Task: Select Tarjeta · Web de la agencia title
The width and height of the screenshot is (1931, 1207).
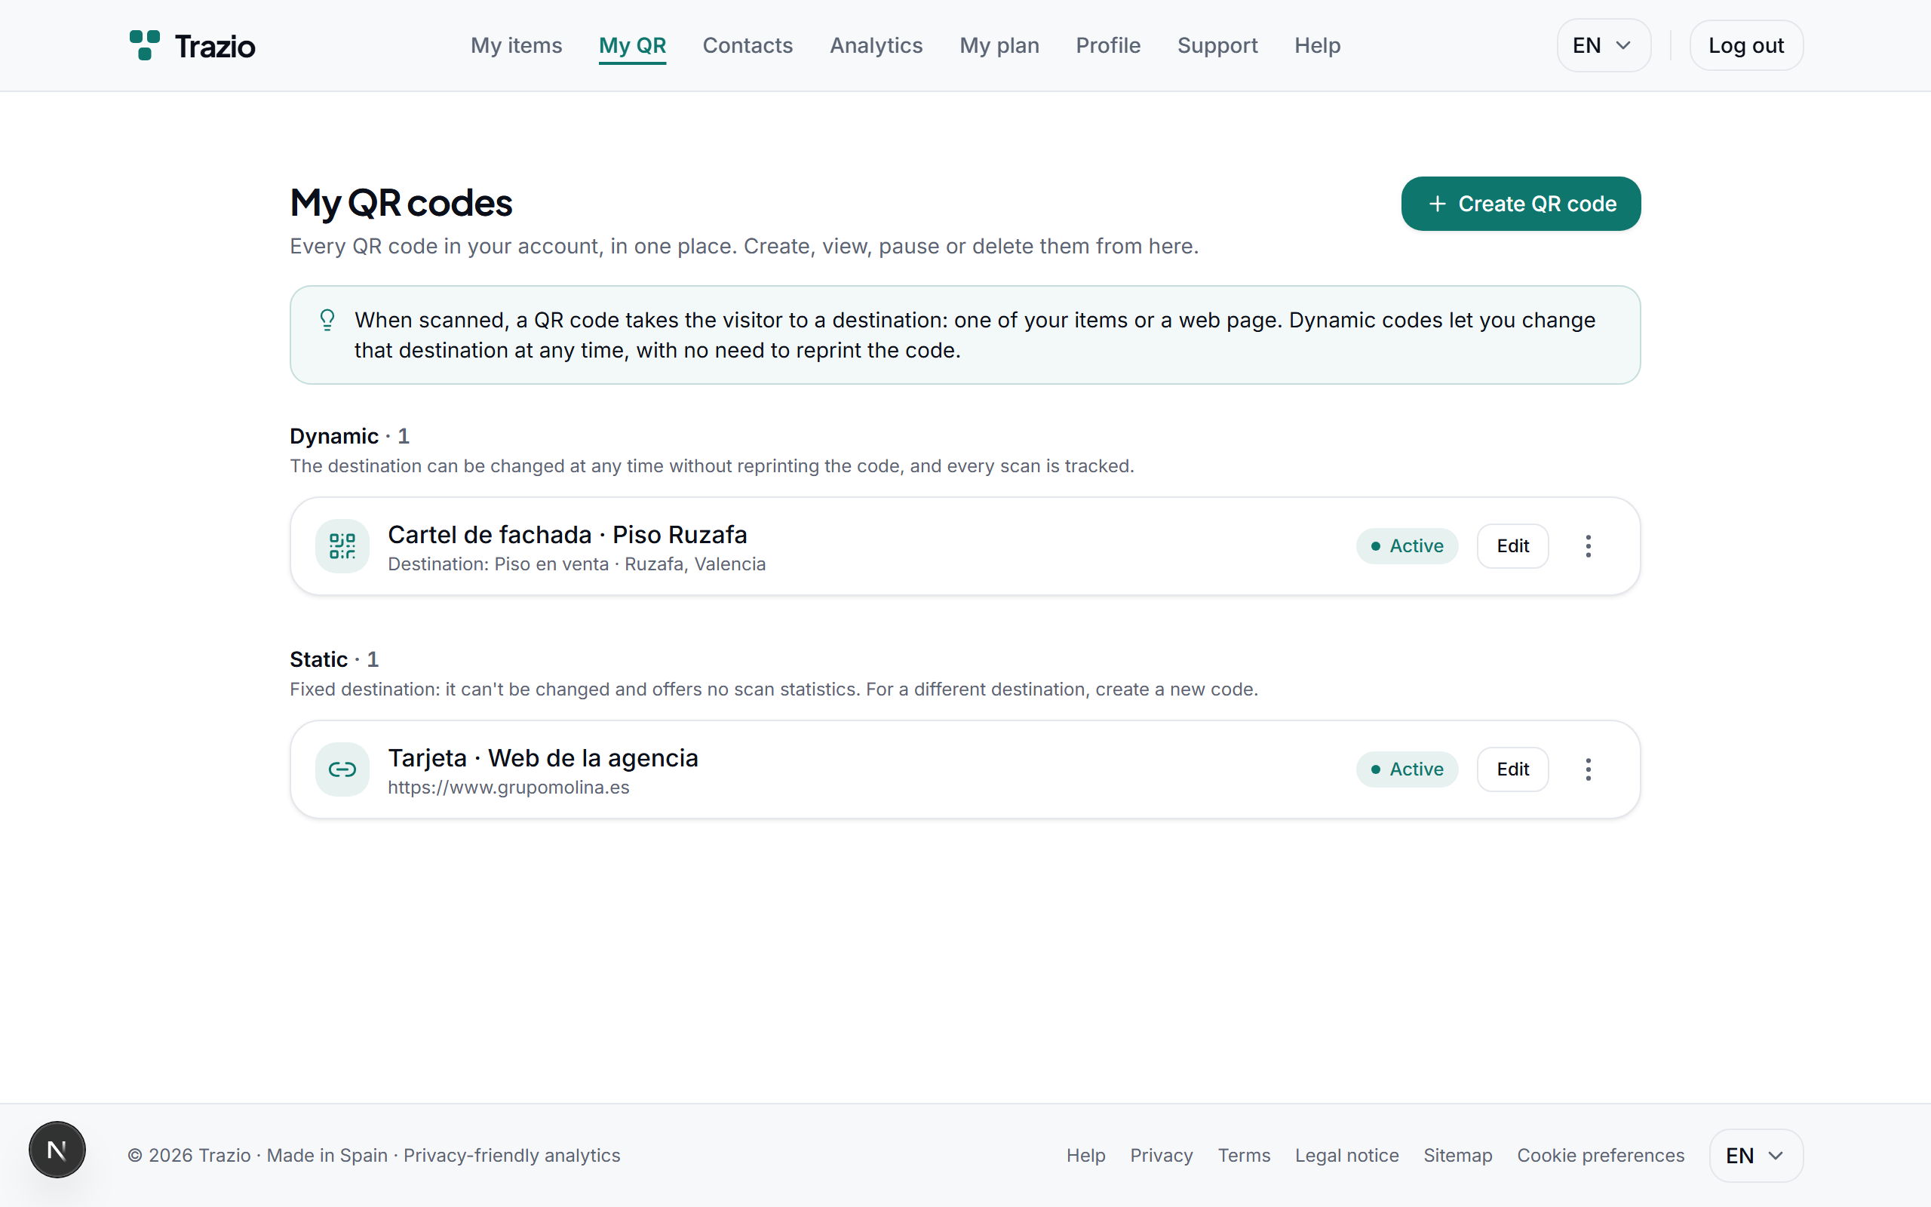Action: 542,757
